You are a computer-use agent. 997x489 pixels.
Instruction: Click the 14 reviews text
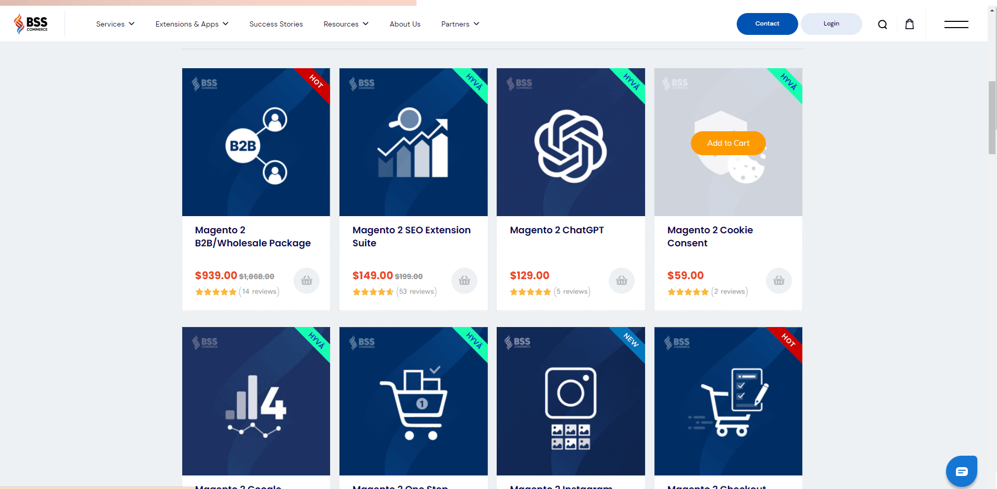tap(259, 292)
